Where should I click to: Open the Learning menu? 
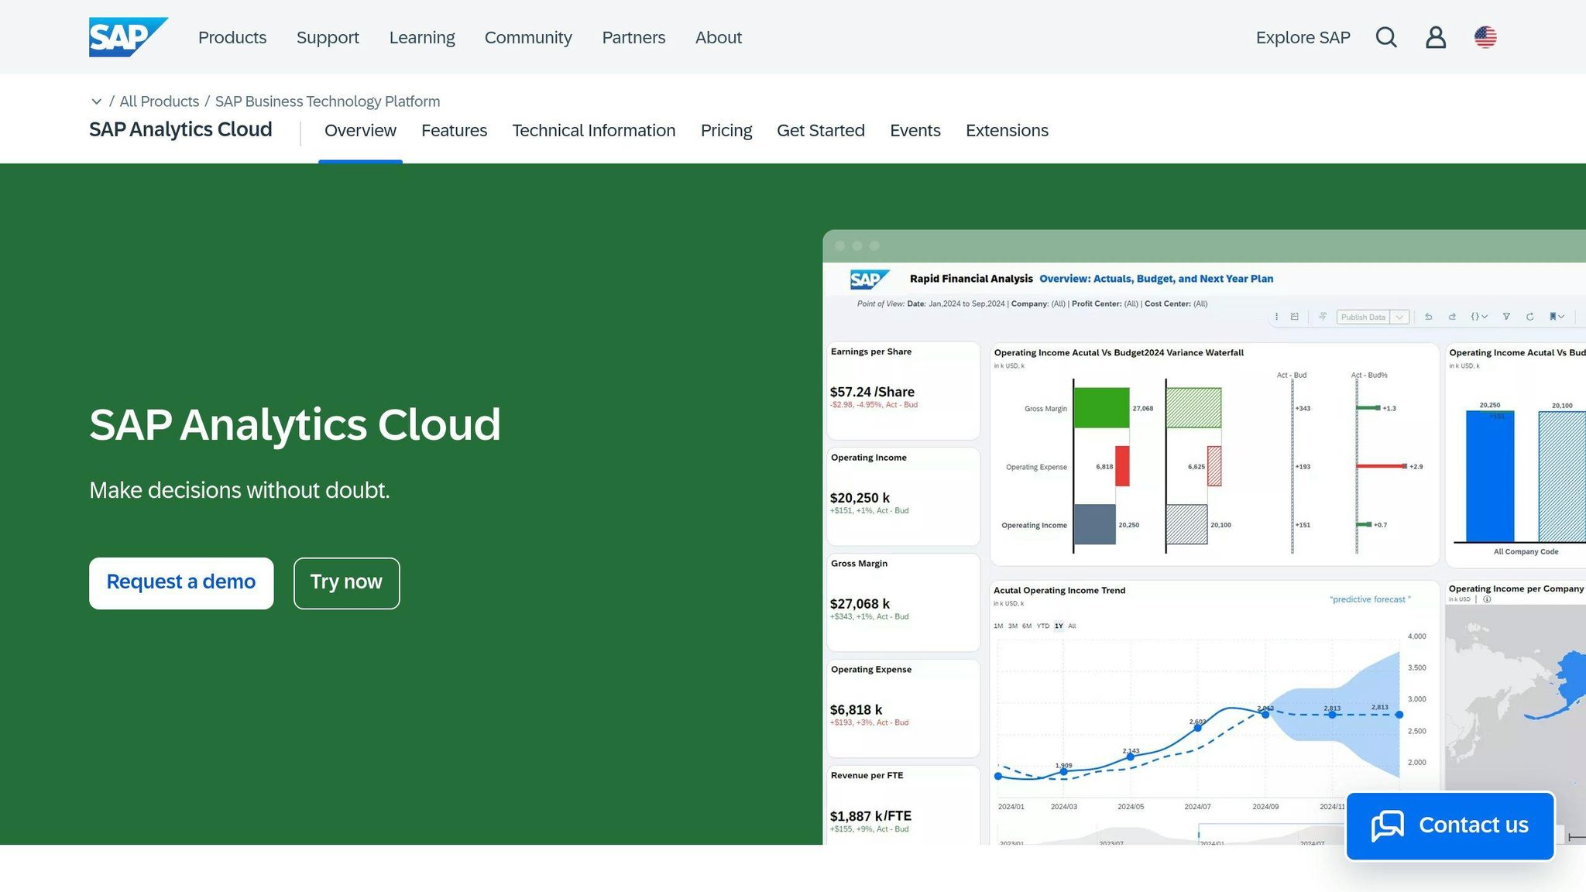click(x=422, y=37)
